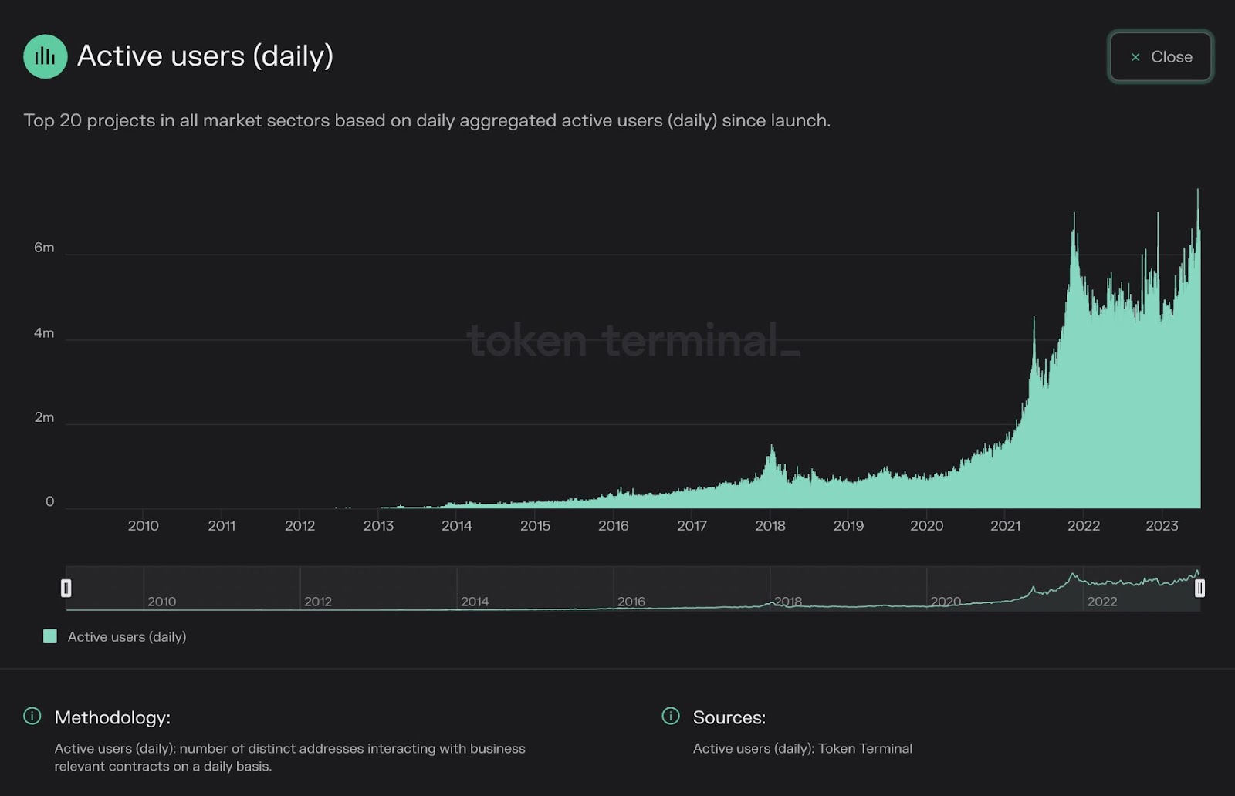1235x796 pixels.
Task: Click the token terminal watermark
Action: pyautogui.click(x=633, y=340)
